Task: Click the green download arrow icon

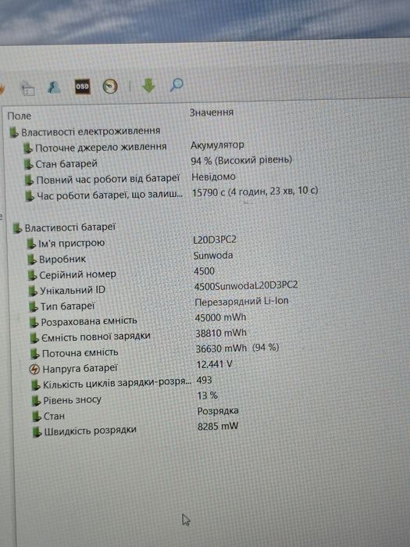Action: click(148, 85)
